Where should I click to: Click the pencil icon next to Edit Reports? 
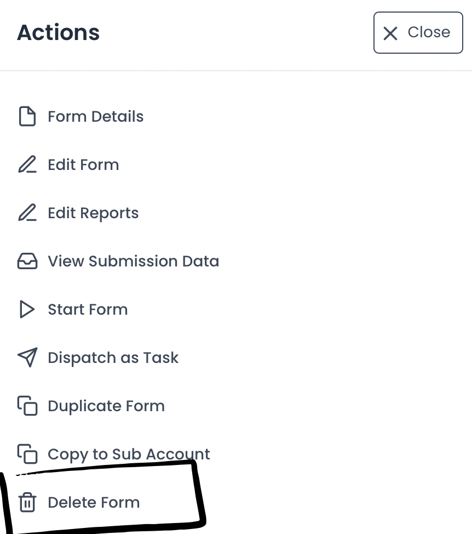tap(27, 213)
